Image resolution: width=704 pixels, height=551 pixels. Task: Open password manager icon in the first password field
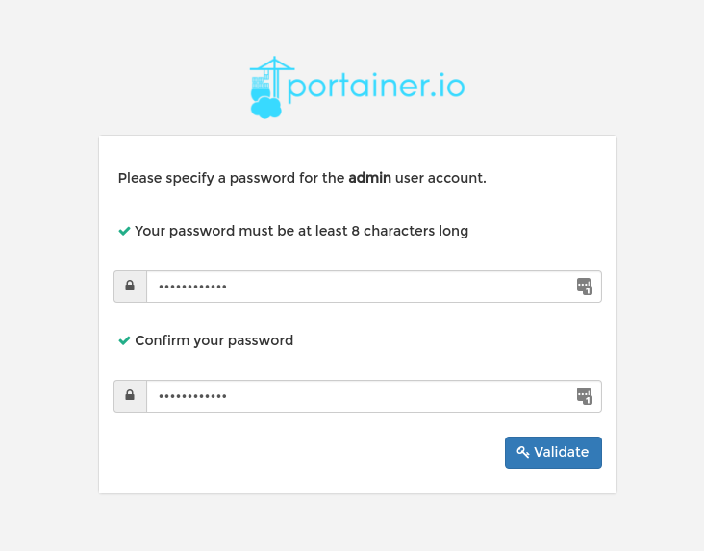584,286
